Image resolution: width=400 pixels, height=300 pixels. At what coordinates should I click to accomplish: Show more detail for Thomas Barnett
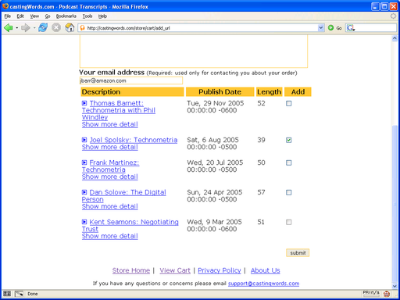click(x=110, y=124)
